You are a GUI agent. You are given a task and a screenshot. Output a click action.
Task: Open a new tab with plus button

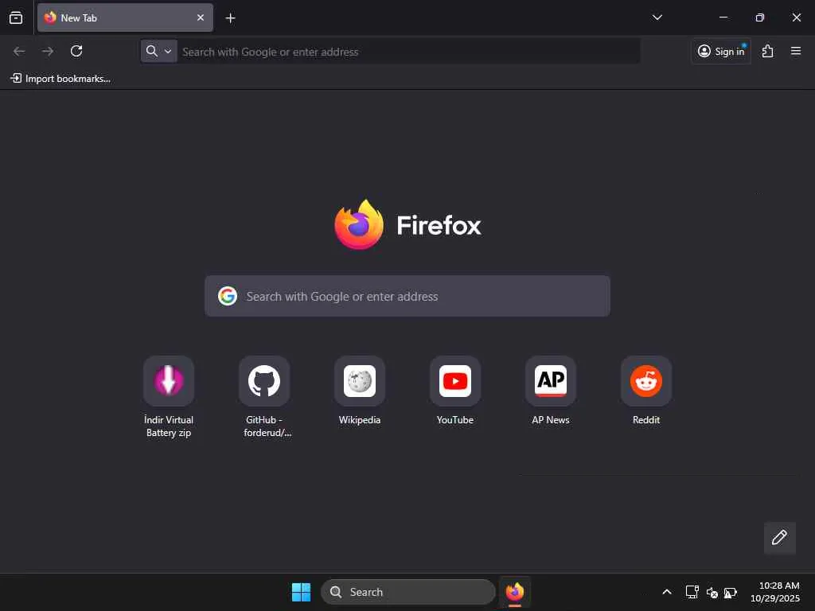tap(230, 18)
